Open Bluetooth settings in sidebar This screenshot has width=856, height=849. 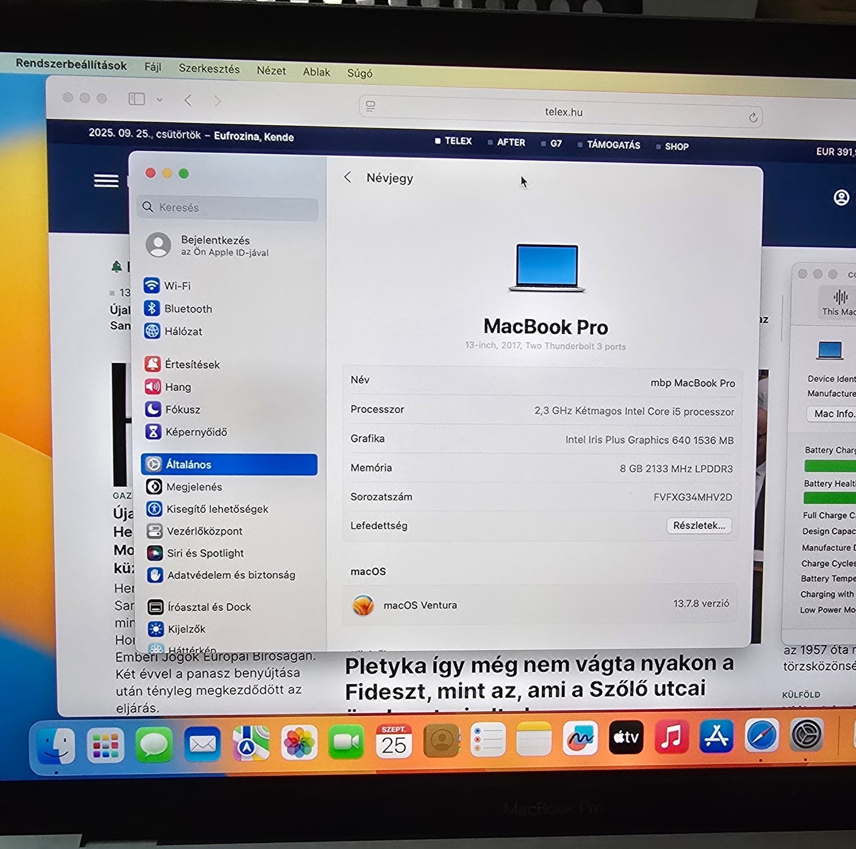[x=178, y=309]
